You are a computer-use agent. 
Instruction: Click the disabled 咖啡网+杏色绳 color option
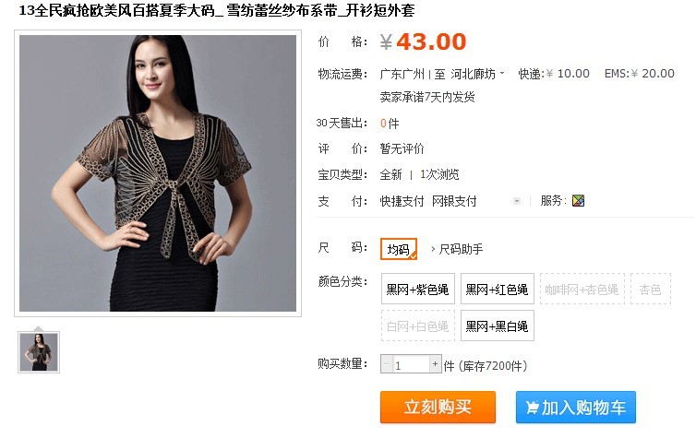(x=582, y=289)
